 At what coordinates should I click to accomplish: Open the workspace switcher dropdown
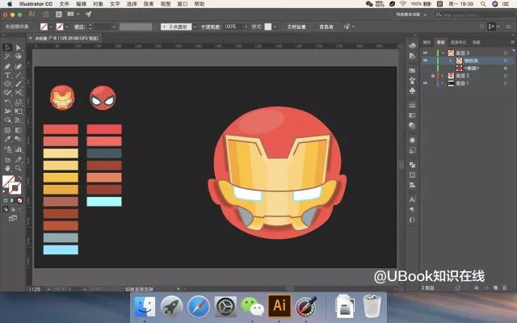pos(411,15)
